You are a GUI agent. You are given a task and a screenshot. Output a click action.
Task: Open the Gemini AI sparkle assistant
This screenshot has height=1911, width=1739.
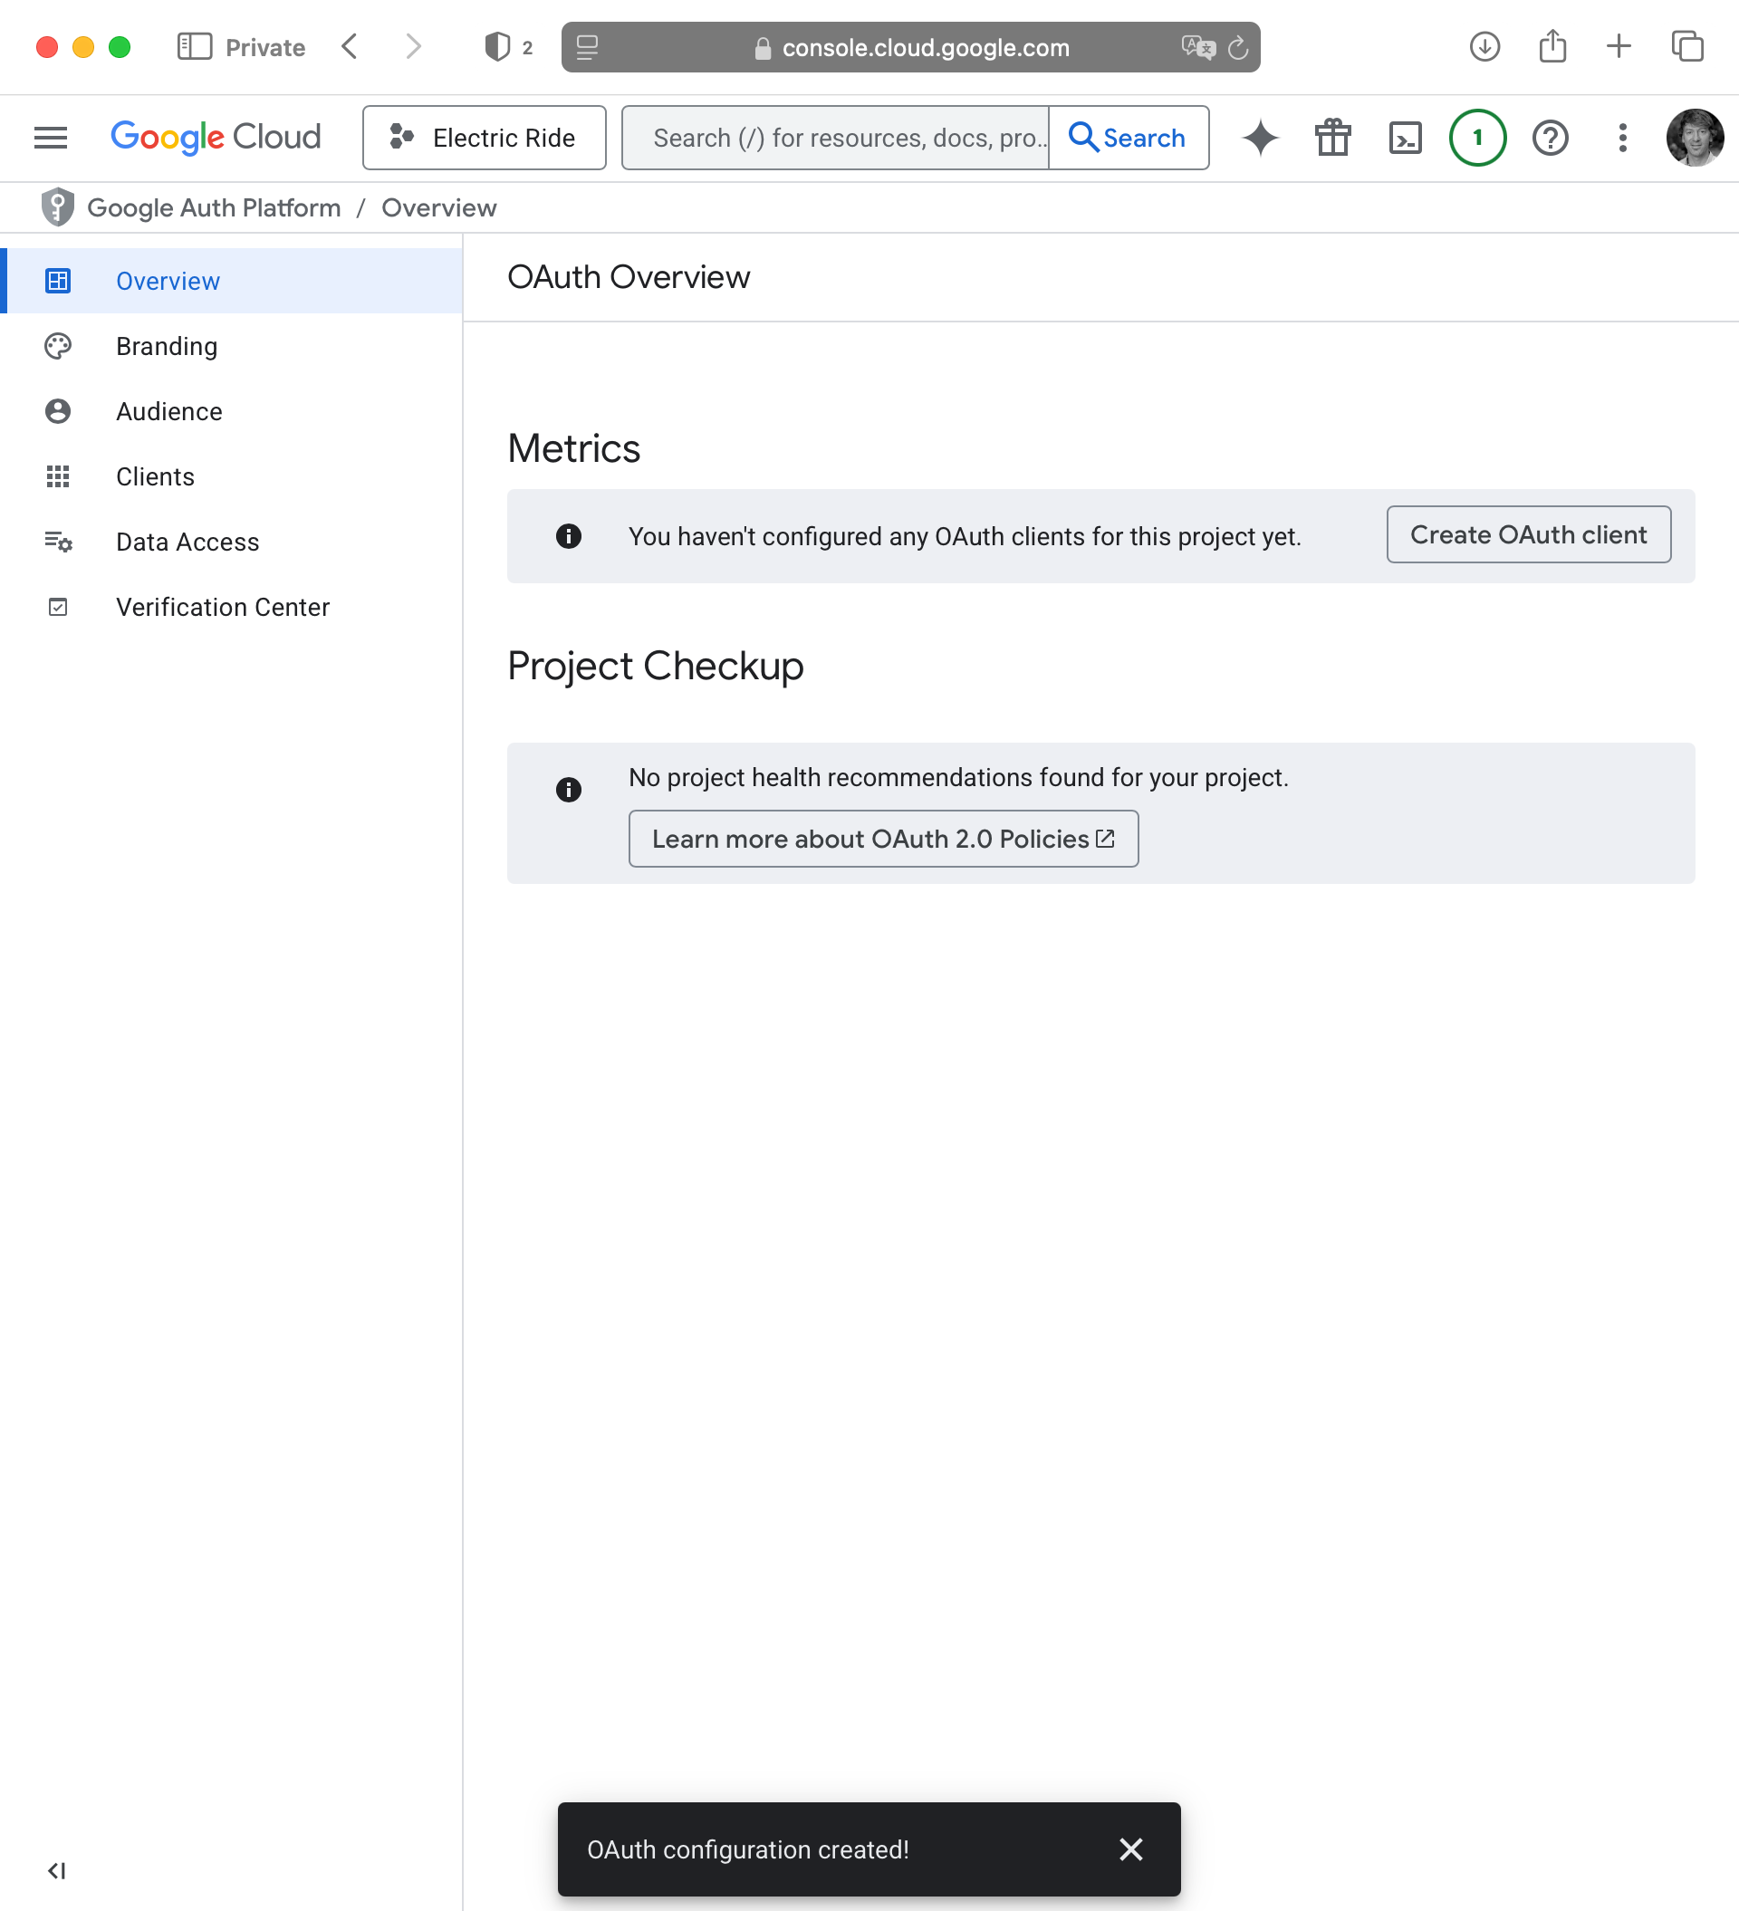click(x=1260, y=138)
